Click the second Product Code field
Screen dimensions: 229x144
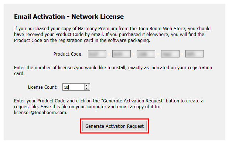click(122, 54)
